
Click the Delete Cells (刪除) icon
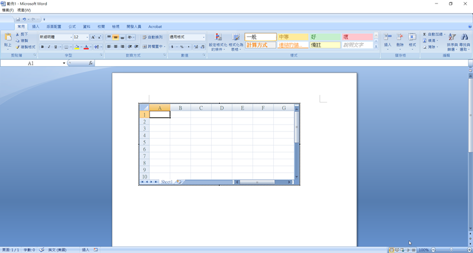click(x=400, y=37)
